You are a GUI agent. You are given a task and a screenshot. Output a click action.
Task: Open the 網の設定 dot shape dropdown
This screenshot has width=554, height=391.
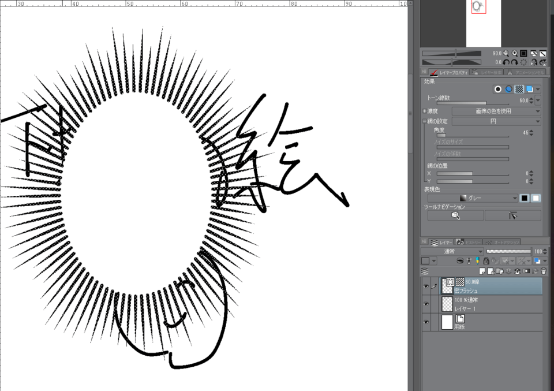pos(496,121)
